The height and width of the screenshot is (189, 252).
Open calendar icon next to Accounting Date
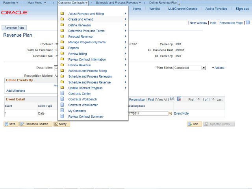click(x=170, y=114)
